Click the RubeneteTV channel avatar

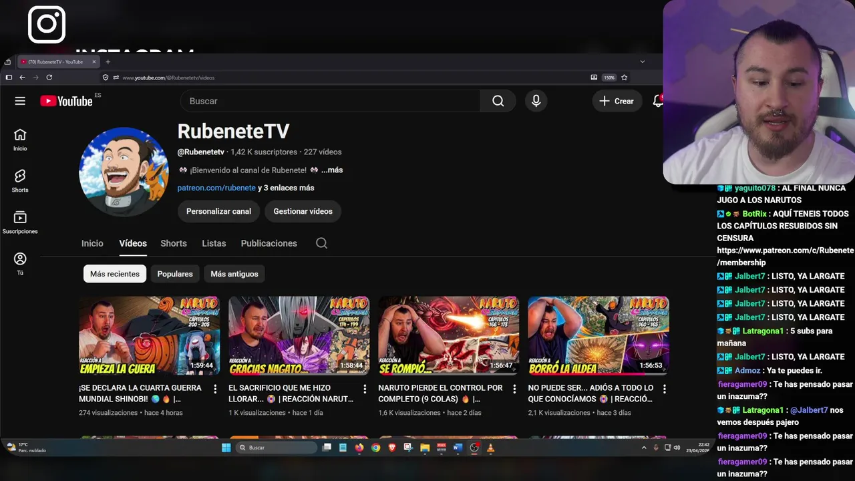pyautogui.click(x=124, y=172)
